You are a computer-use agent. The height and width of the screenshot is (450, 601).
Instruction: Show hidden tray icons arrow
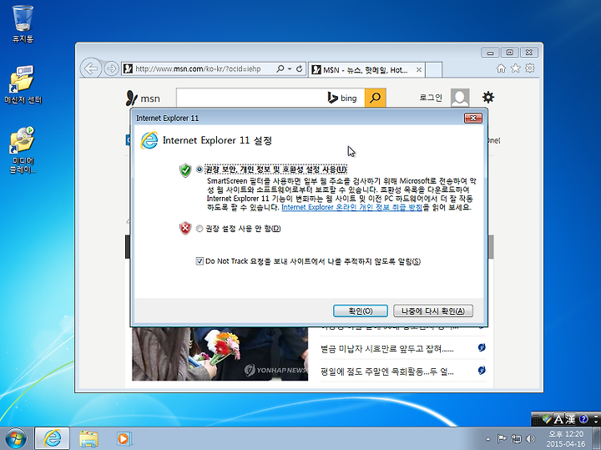[487, 439]
